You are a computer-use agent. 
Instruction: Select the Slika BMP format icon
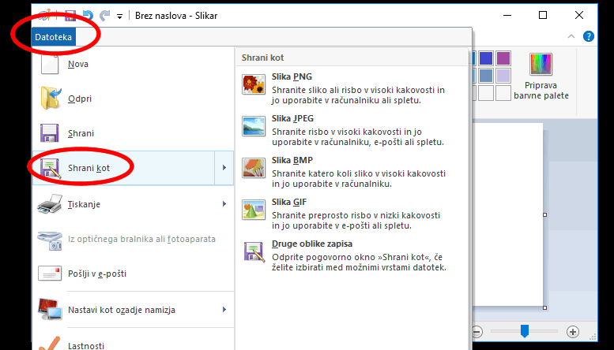[x=253, y=168]
